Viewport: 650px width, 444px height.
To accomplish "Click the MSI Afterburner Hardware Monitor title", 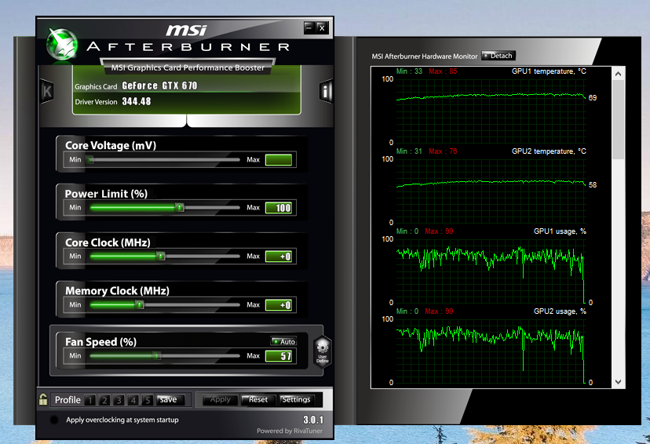I will 425,56.
